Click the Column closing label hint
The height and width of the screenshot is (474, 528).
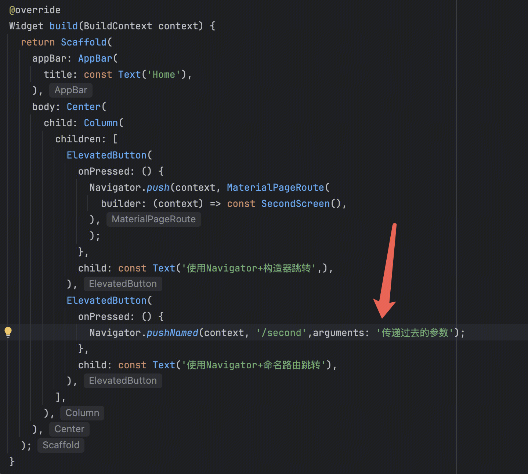(x=82, y=413)
